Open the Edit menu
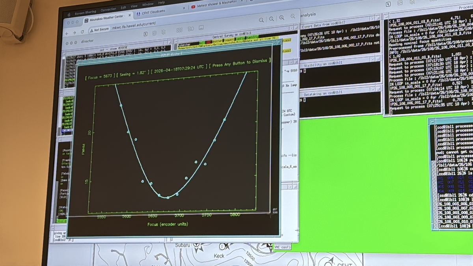The width and height of the screenshot is (473, 266). coord(123,7)
